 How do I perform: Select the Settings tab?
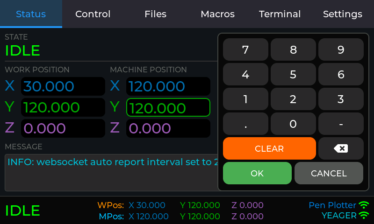click(x=343, y=14)
